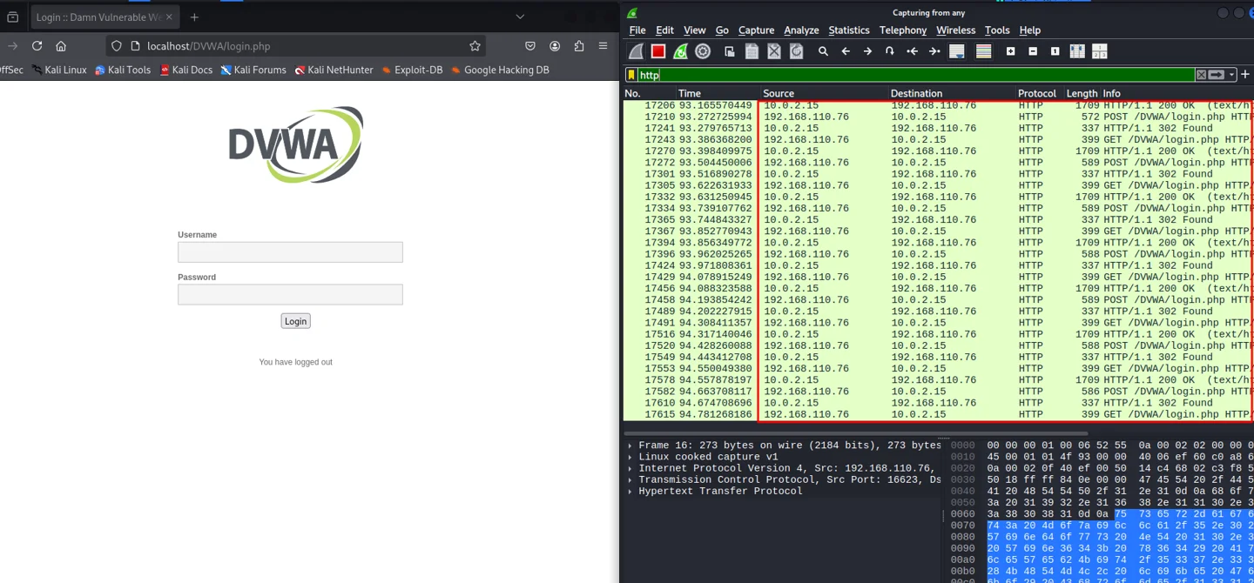Stop capturing packets with the red square
This screenshot has height=583, width=1254.
pyautogui.click(x=658, y=51)
